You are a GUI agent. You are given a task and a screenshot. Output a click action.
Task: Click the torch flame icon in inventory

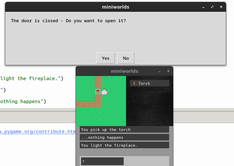tap(134, 84)
